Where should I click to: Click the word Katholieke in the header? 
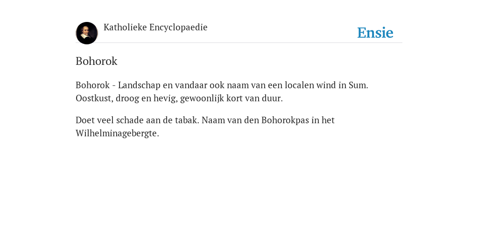(125, 28)
